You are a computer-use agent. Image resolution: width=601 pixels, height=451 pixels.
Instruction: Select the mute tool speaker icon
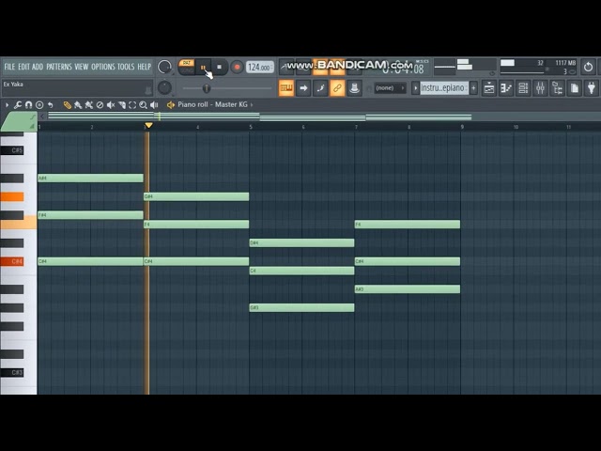[111, 104]
